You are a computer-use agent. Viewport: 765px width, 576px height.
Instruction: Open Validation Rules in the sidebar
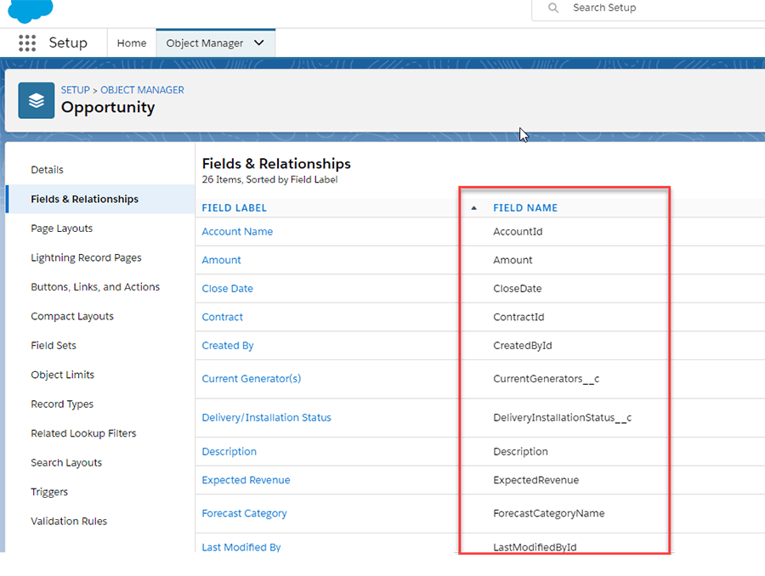69,521
